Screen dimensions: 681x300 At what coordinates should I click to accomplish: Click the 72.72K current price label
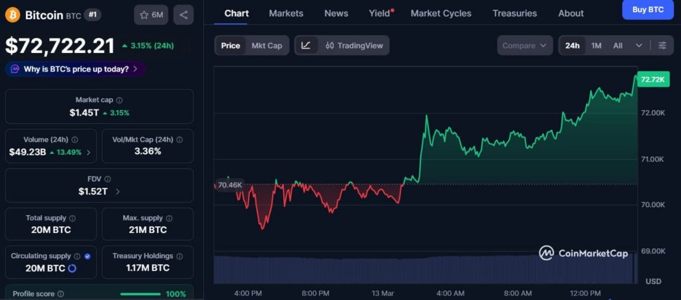coord(653,80)
